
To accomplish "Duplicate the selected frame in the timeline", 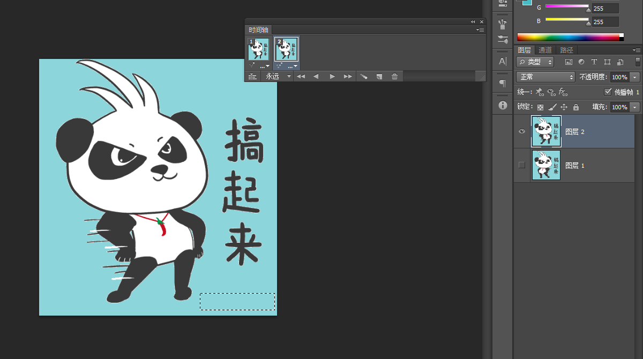I will (379, 77).
